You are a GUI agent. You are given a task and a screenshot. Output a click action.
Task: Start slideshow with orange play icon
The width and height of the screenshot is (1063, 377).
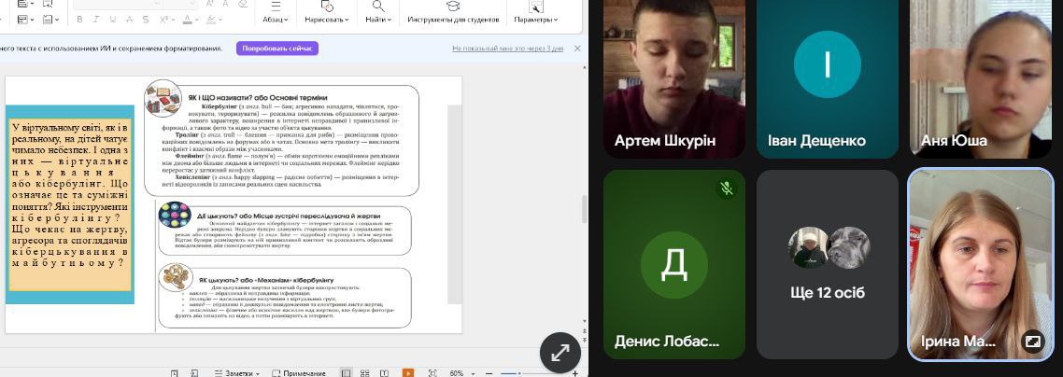tap(407, 373)
